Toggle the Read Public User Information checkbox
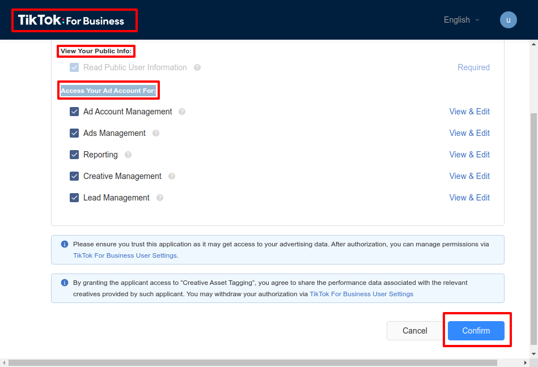The image size is (538, 367). point(74,67)
